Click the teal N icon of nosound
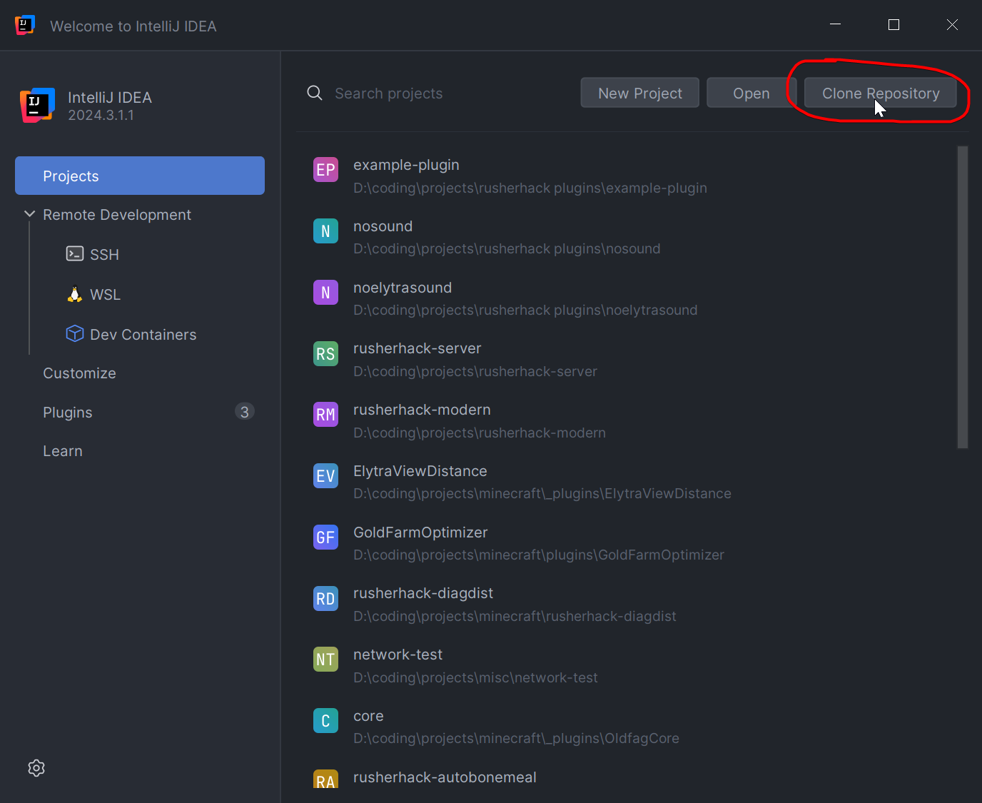 (x=325, y=231)
